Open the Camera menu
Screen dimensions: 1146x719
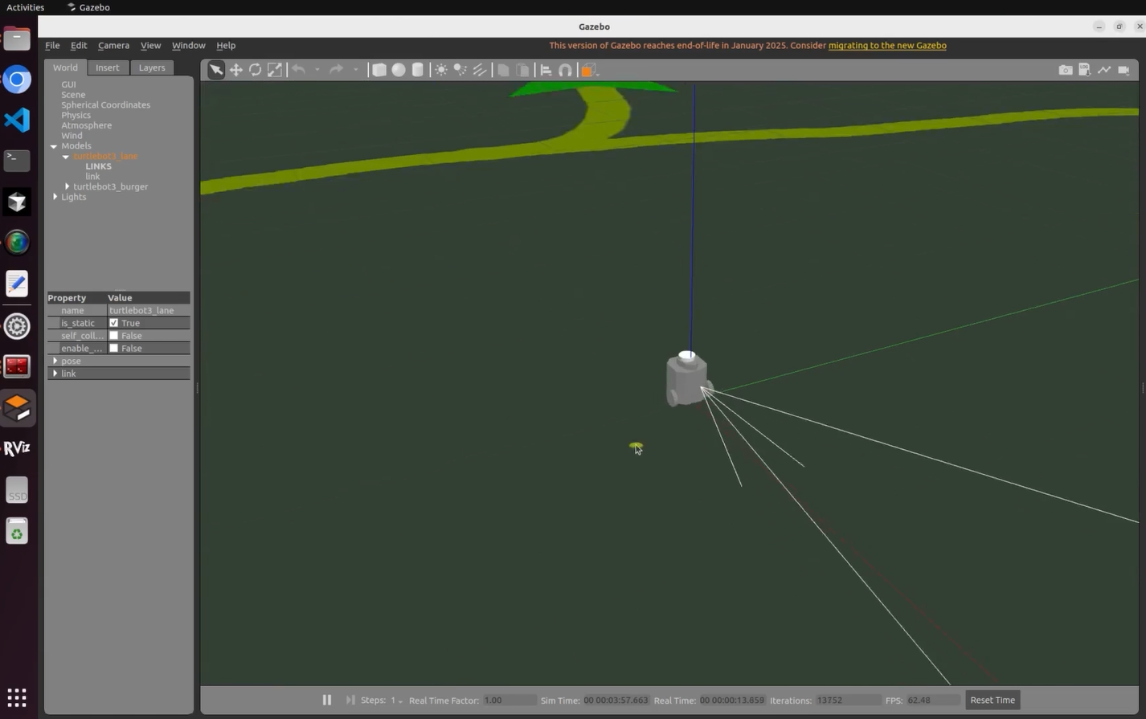[113, 46]
